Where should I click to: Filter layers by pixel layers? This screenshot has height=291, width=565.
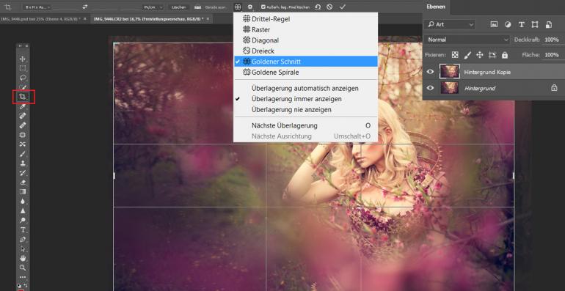click(494, 24)
